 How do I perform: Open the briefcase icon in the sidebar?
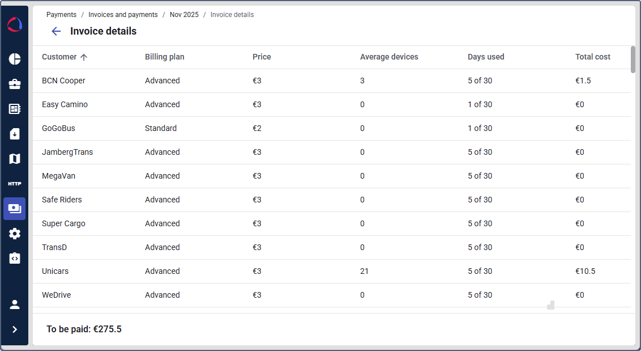(x=15, y=84)
